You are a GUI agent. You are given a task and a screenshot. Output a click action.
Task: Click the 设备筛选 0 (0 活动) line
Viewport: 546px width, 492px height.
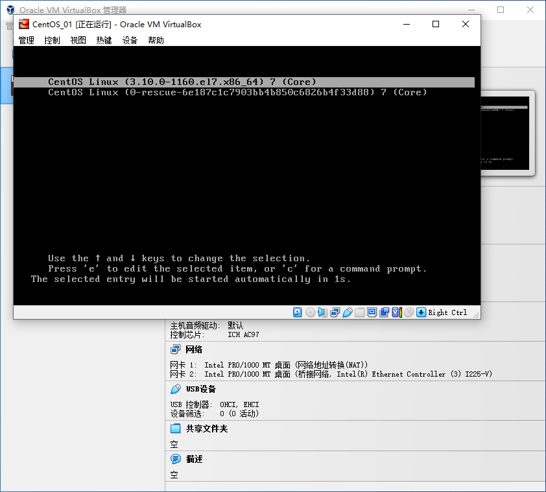[215, 414]
